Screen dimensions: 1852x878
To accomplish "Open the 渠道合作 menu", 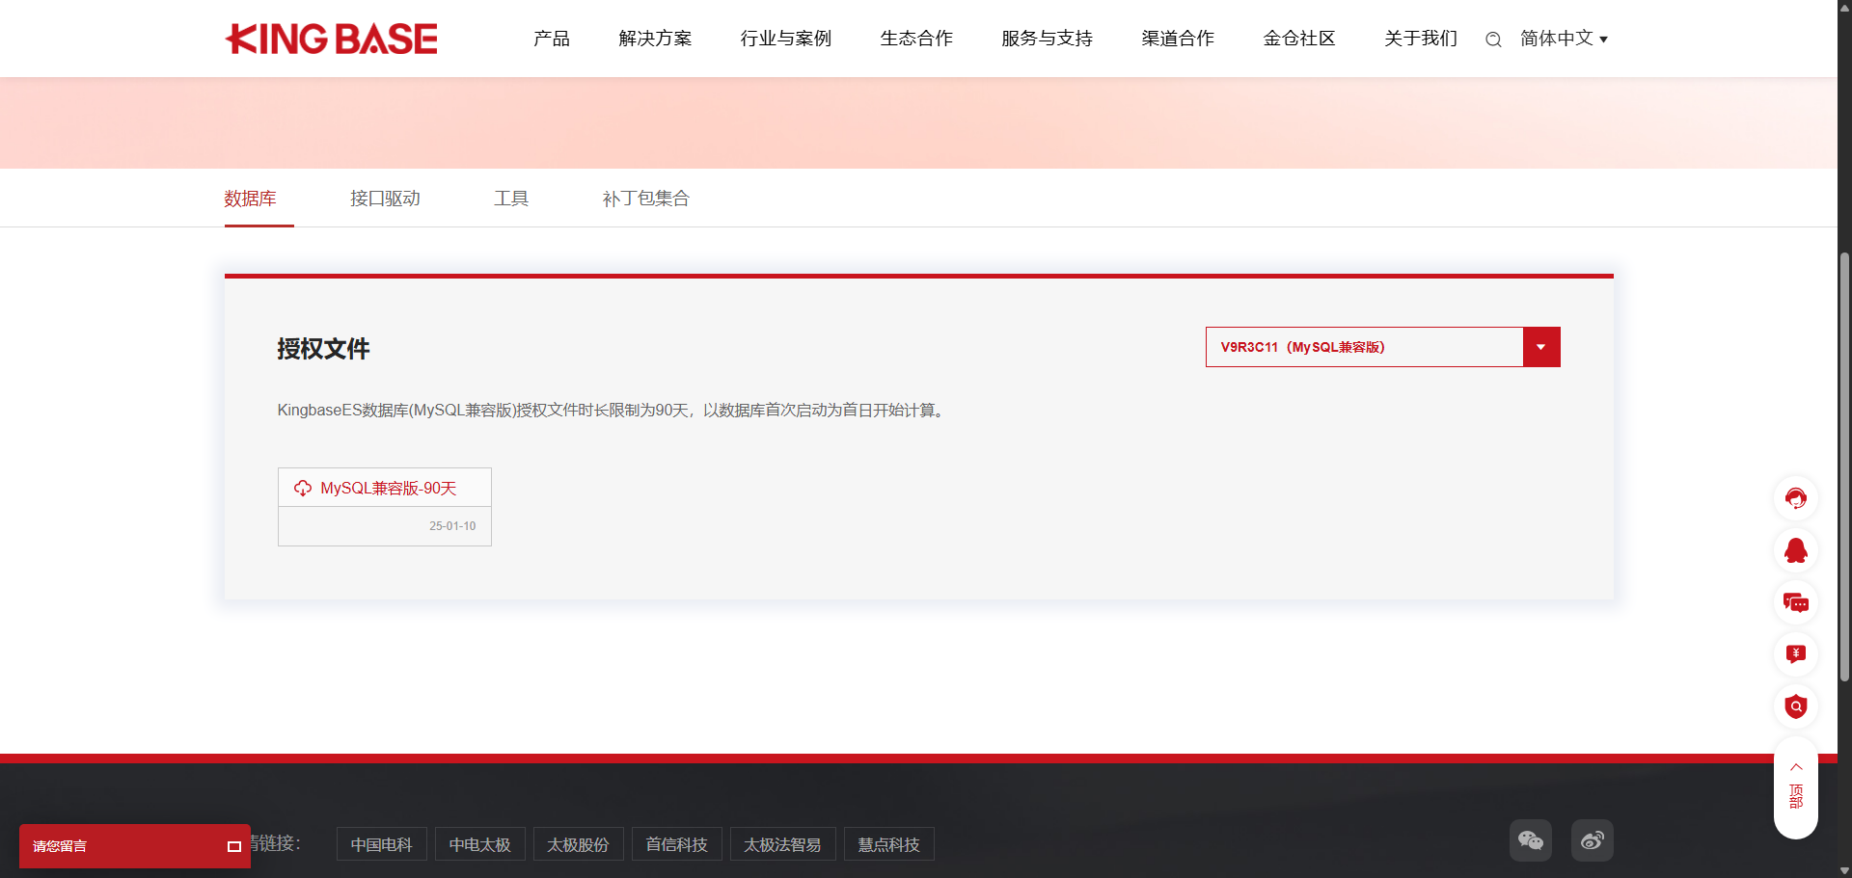I will [1178, 39].
